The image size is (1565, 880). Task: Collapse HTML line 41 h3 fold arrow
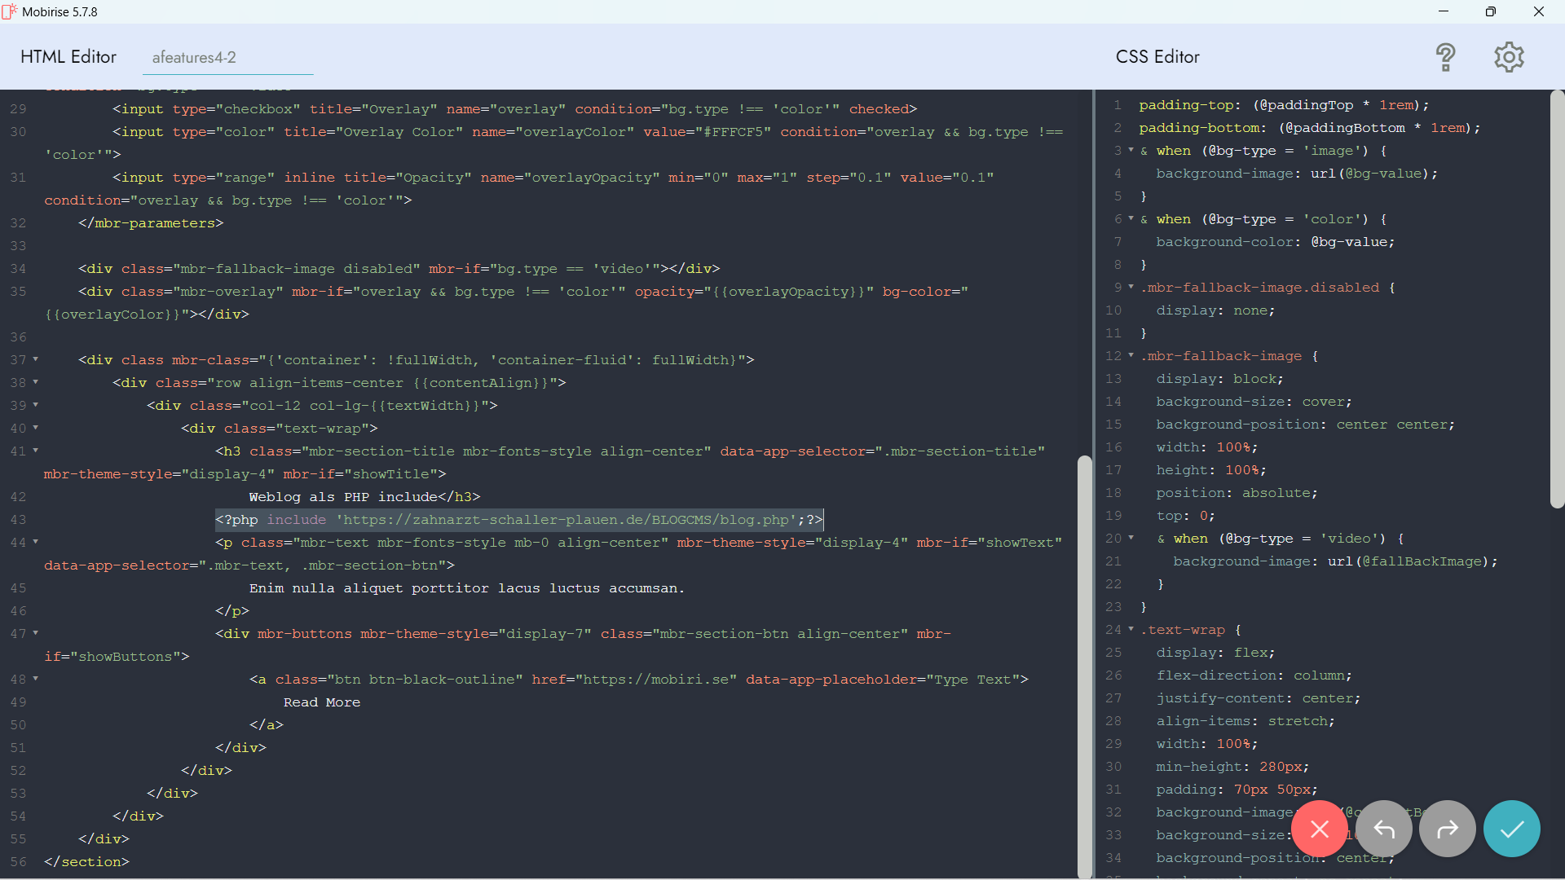pyautogui.click(x=35, y=451)
